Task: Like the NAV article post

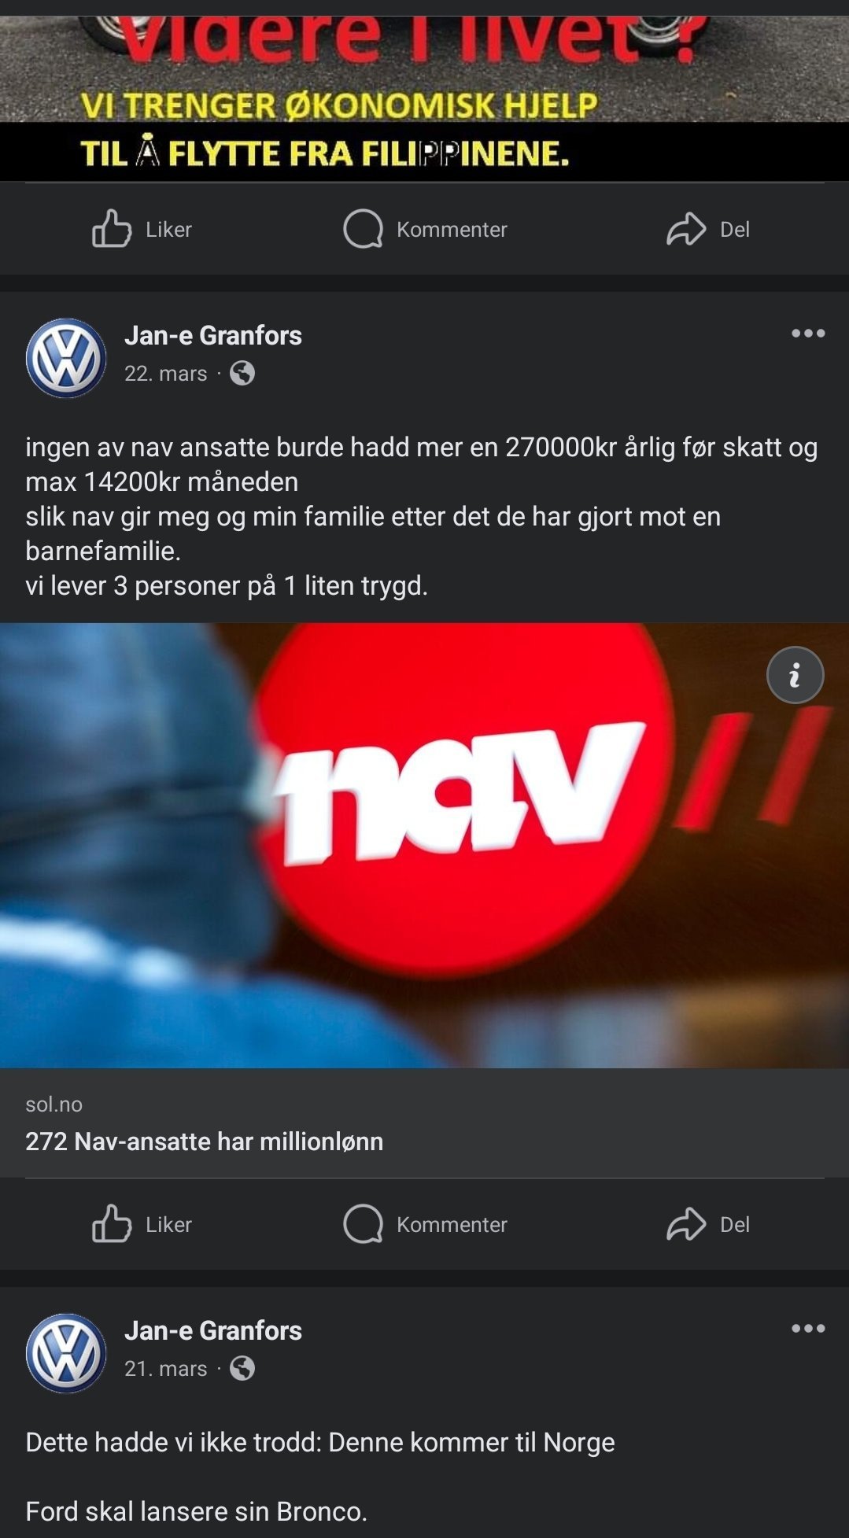Action: tap(142, 1224)
